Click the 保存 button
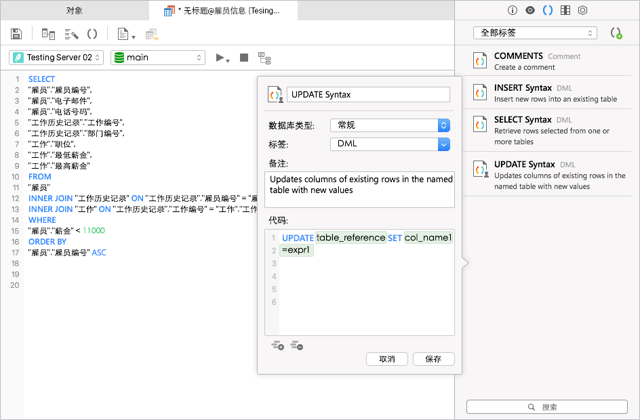The image size is (640, 420). [433, 359]
